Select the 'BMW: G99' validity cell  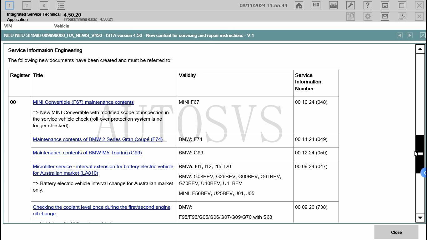235,154
